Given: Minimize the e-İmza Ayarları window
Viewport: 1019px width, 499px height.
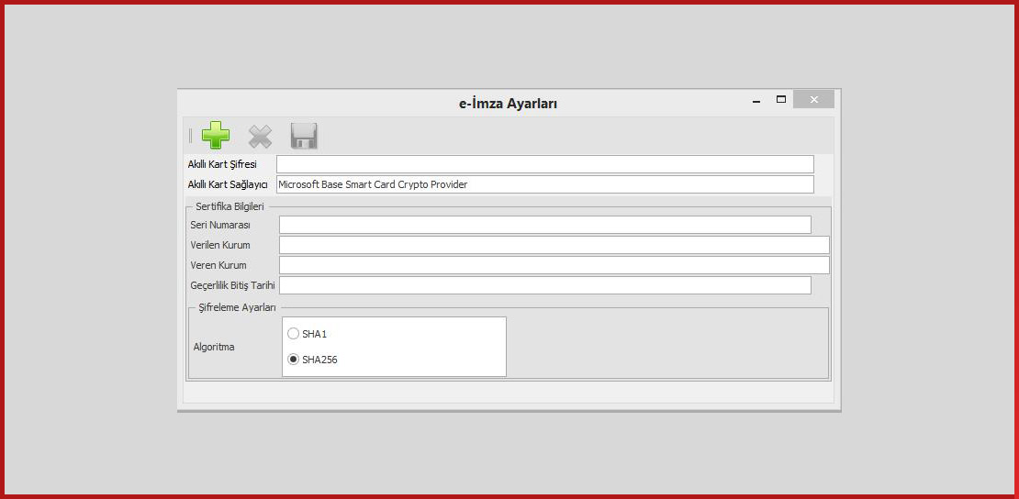Looking at the screenshot, I should tap(756, 100).
